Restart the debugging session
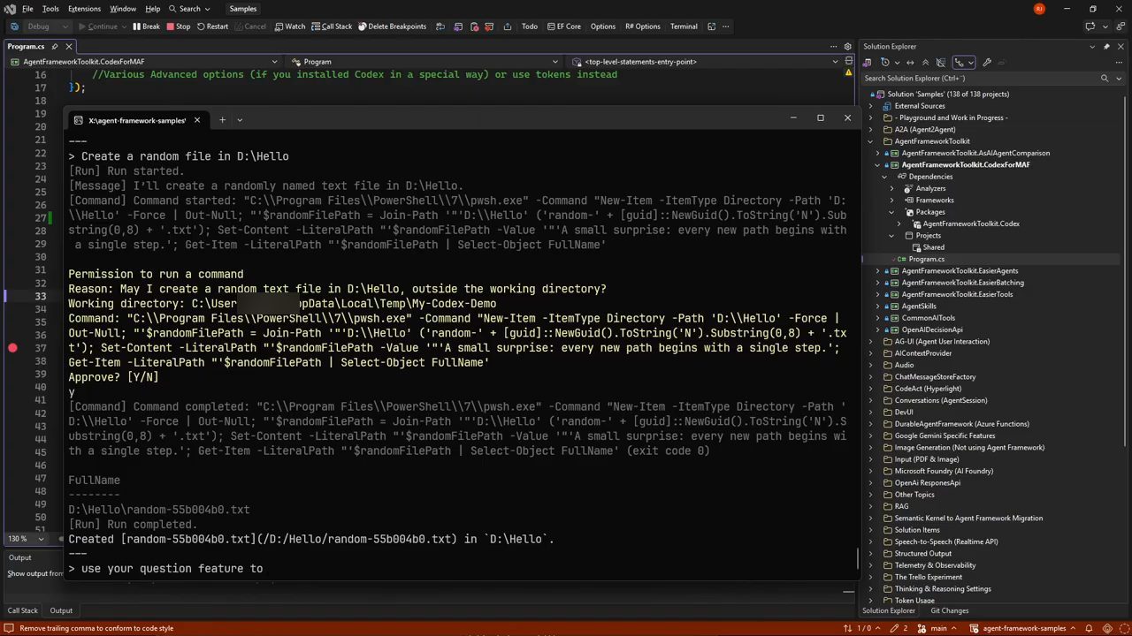This screenshot has width=1132, height=636. pos(212,26)
